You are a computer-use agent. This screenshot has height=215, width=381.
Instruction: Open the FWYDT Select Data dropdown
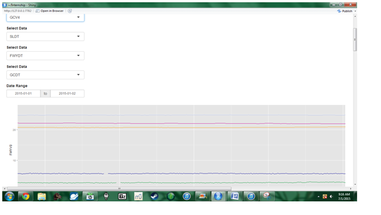(45, 56)
